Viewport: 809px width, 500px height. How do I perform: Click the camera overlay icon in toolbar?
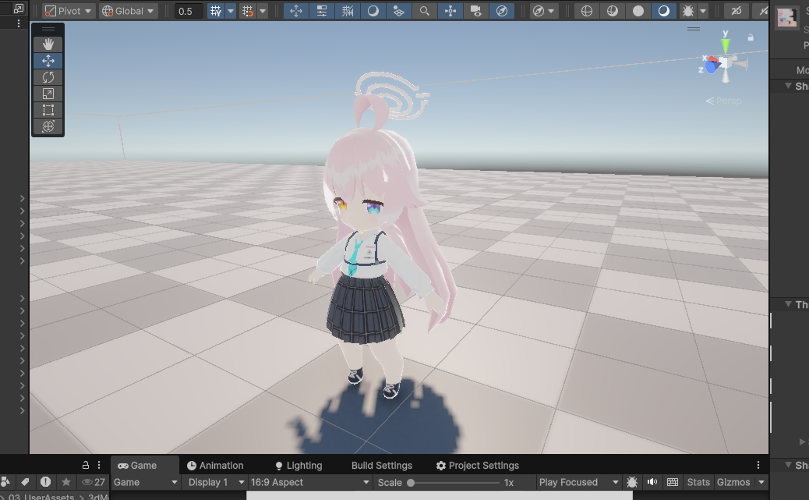(x=475, y=11)
